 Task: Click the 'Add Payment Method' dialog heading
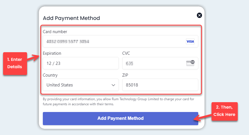(71, 18)
